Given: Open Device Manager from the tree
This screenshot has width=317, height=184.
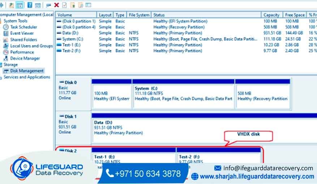Looking at the screenshot, I should [25, 58].
